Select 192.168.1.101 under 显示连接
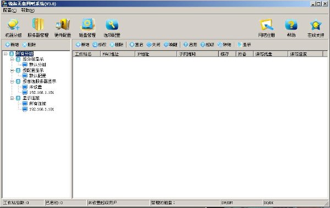330x208 pixels. coord(41,109)
